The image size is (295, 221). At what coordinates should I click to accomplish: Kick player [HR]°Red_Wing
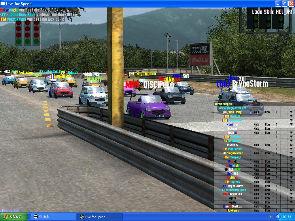(256, 112)
